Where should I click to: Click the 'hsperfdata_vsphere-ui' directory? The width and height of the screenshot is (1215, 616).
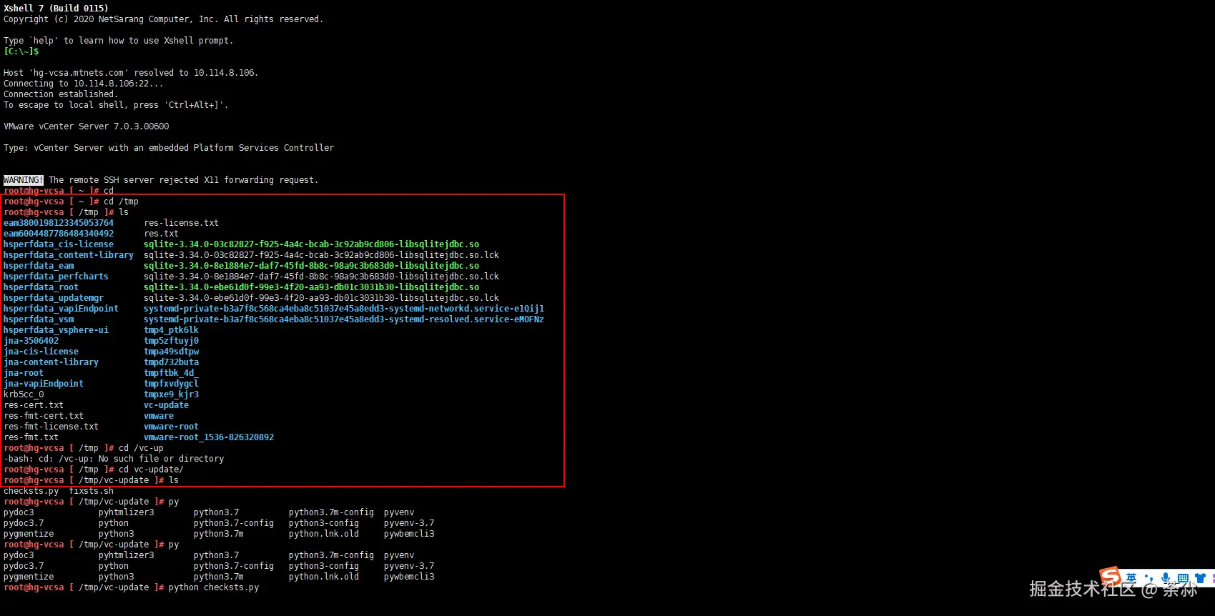click(x=56, y=330)
